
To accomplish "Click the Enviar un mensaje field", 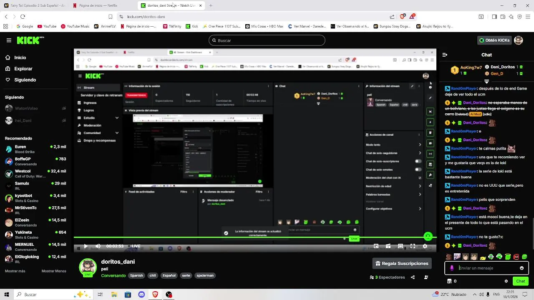I will click(486, 268).
